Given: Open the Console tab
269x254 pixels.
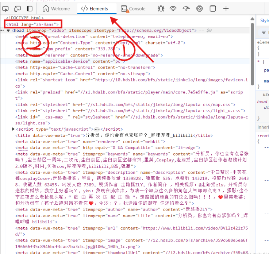Looking at the screenshot, I should [x=133, y=8].
